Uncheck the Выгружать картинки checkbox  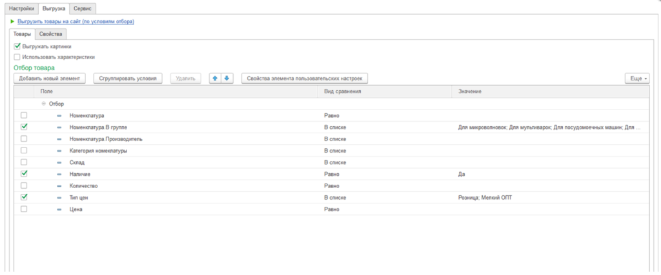pos(17,46)
